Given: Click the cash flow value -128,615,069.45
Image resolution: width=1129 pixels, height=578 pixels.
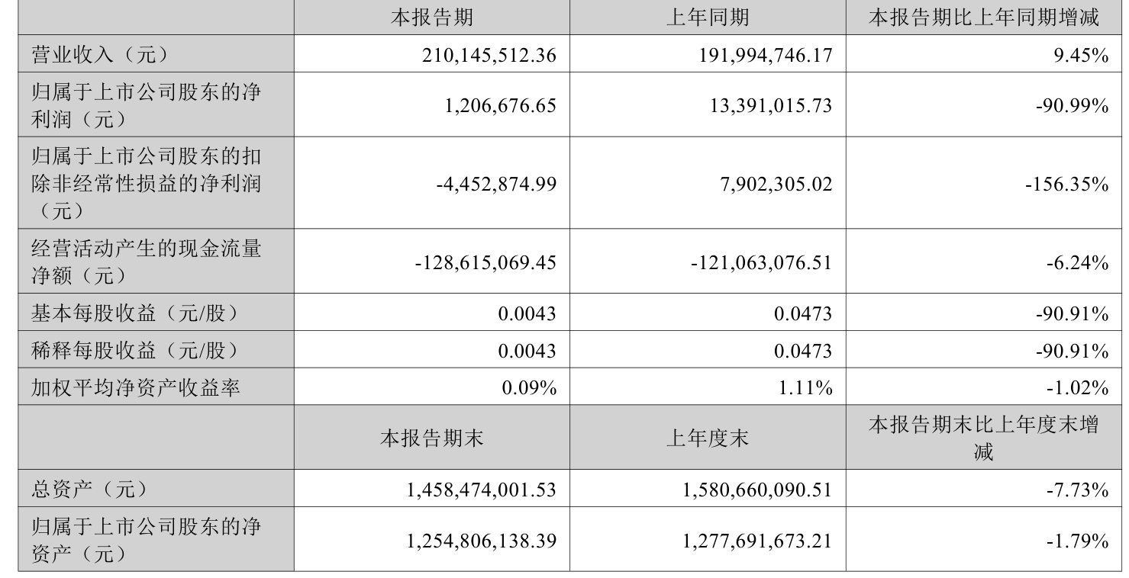Looking at the screenshot, I should 485,262.
